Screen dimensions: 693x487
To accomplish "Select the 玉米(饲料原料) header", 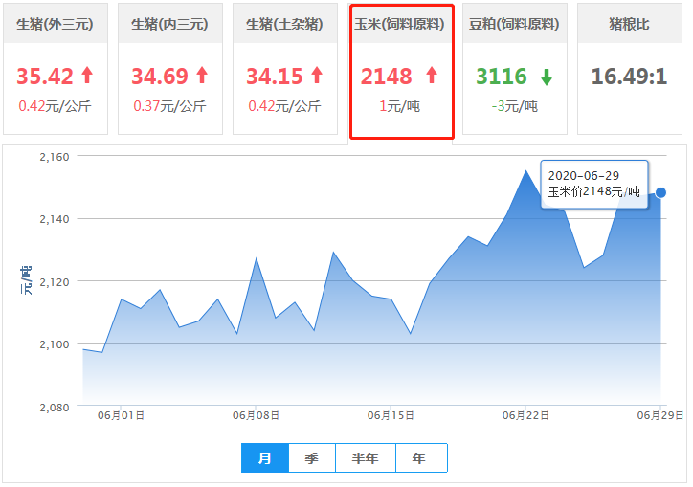I will pos(400,24).
